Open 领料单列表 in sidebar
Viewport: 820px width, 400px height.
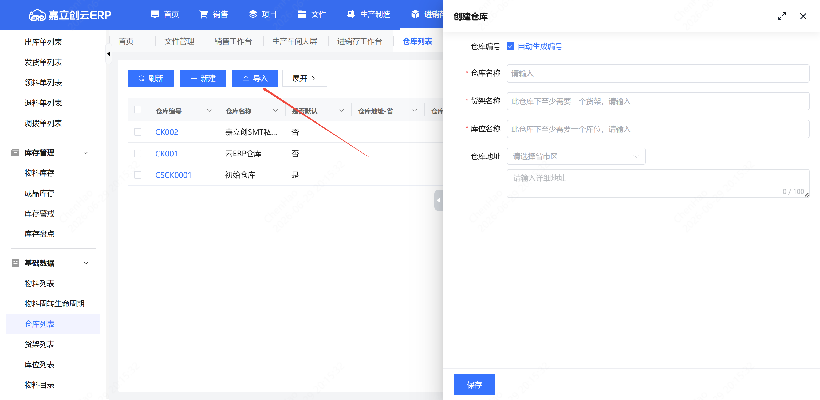(43, 83)
